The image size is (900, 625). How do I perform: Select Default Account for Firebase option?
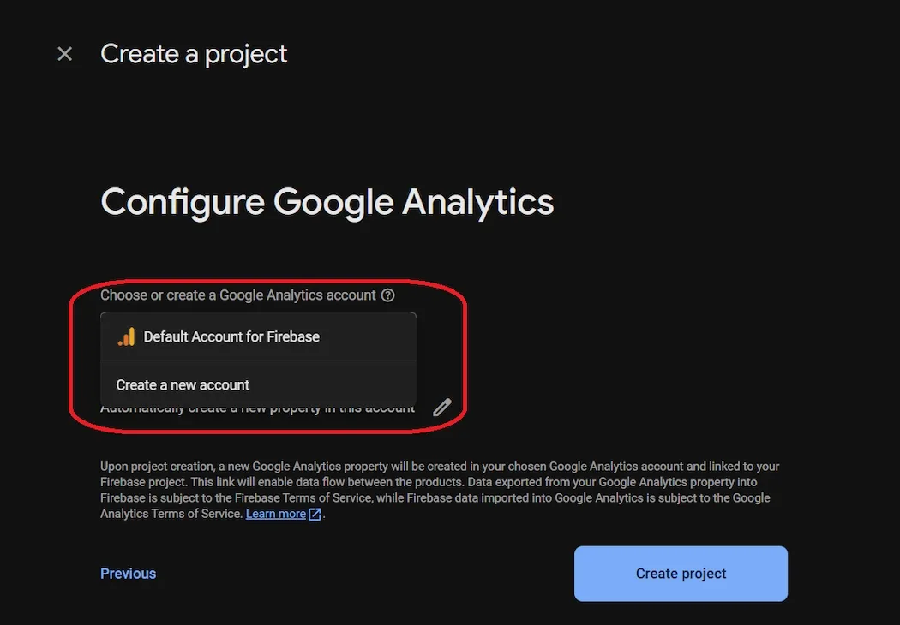231,336
